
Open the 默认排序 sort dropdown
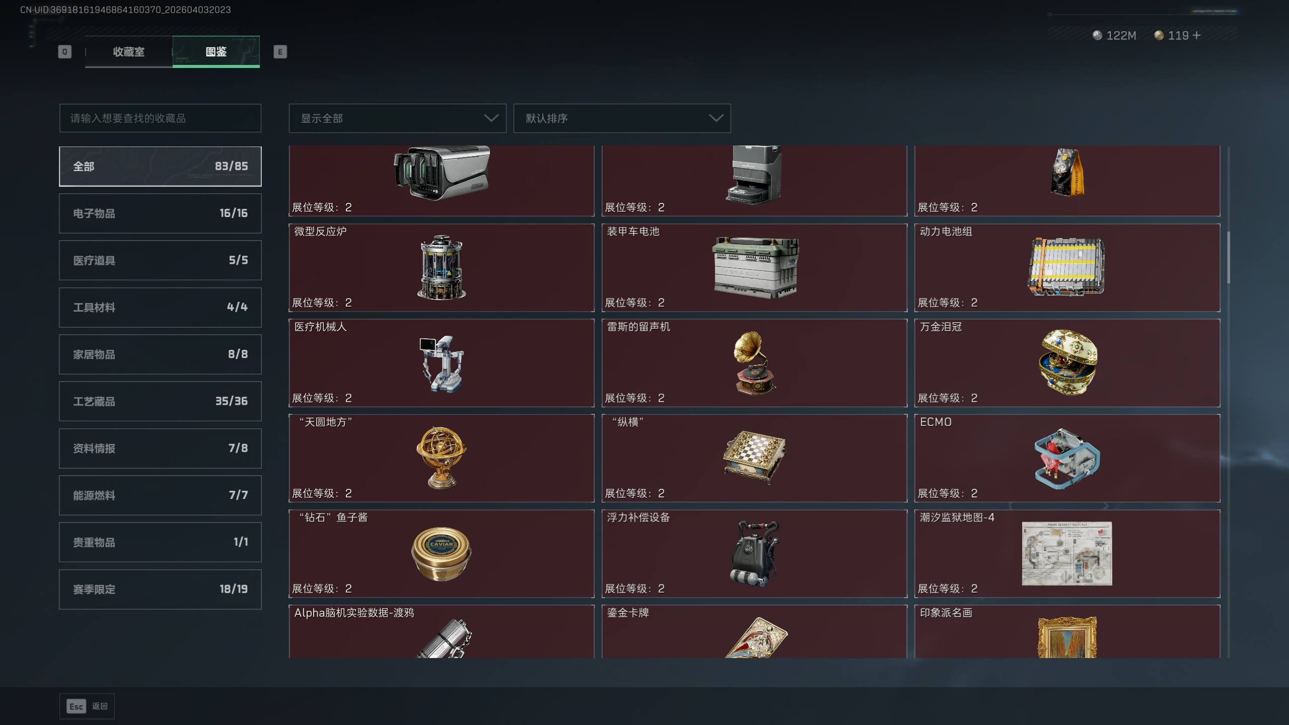[x=622, y=118]
